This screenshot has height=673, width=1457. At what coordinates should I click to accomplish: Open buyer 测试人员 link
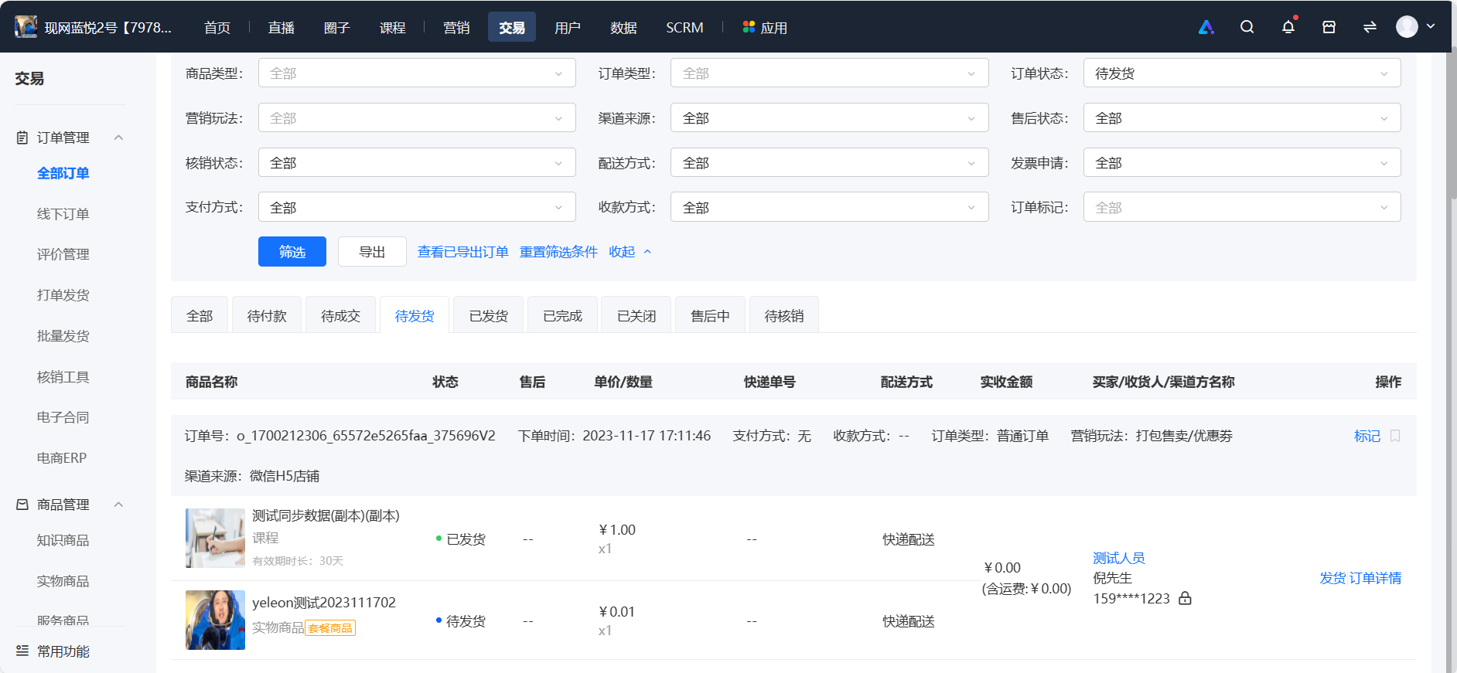coord(1119,558)
